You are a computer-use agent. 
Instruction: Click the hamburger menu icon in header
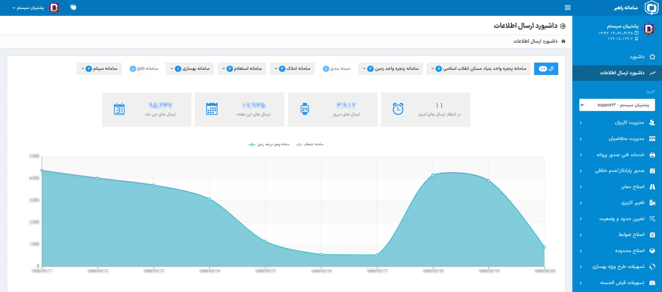click(x=568, y=8)
